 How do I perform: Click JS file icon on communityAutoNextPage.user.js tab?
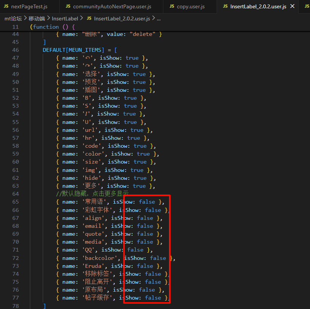[68, 6]
